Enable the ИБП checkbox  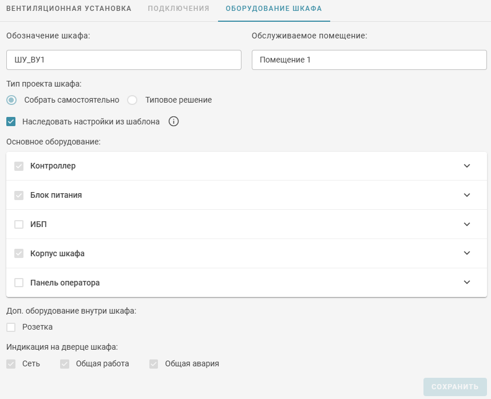tap(19, 224)
